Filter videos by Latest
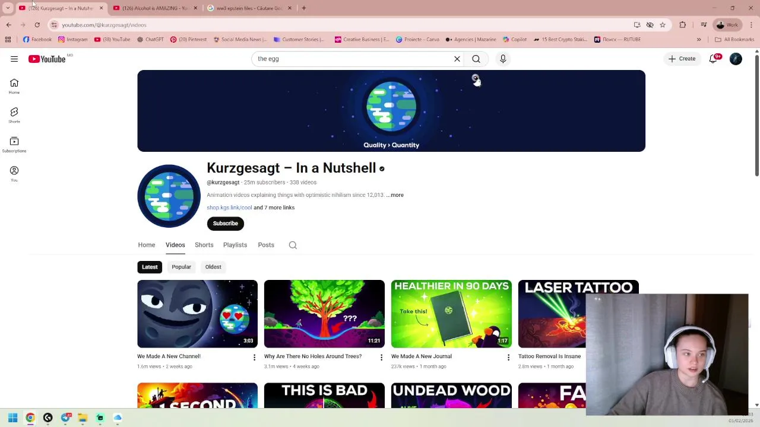This screenshot has height=427, width=760. pyautogui.click(x=150, y=267)
